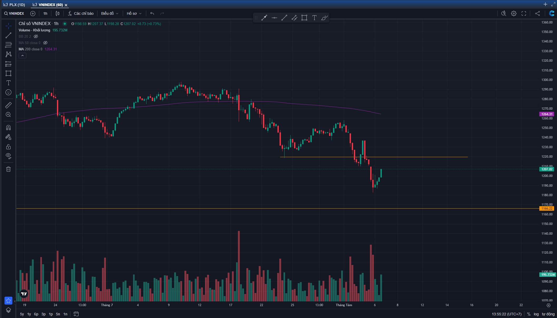This screenshot has width=557, height=318.
Task: Collapse the indicator legend with chevron
Action: 22,55
